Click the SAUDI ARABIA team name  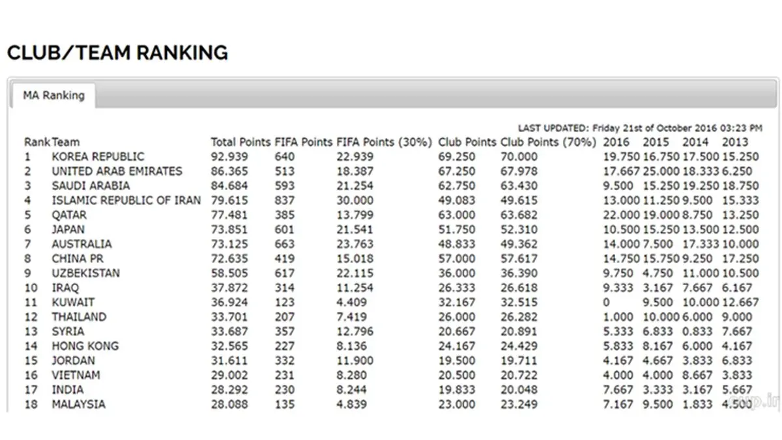pyautogui.click(x=91, y=186)
